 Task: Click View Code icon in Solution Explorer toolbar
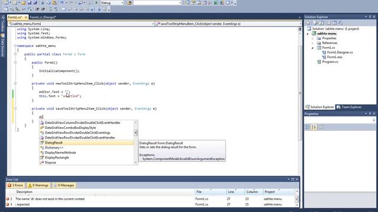point(329,23)
